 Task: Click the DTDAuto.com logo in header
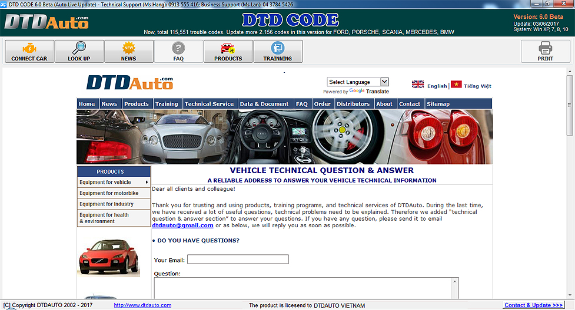coord(46,22)
